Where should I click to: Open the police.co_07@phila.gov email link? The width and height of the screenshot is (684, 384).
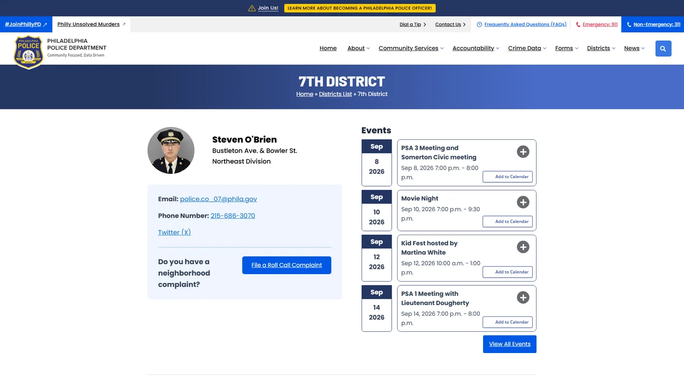coord(219,199)
